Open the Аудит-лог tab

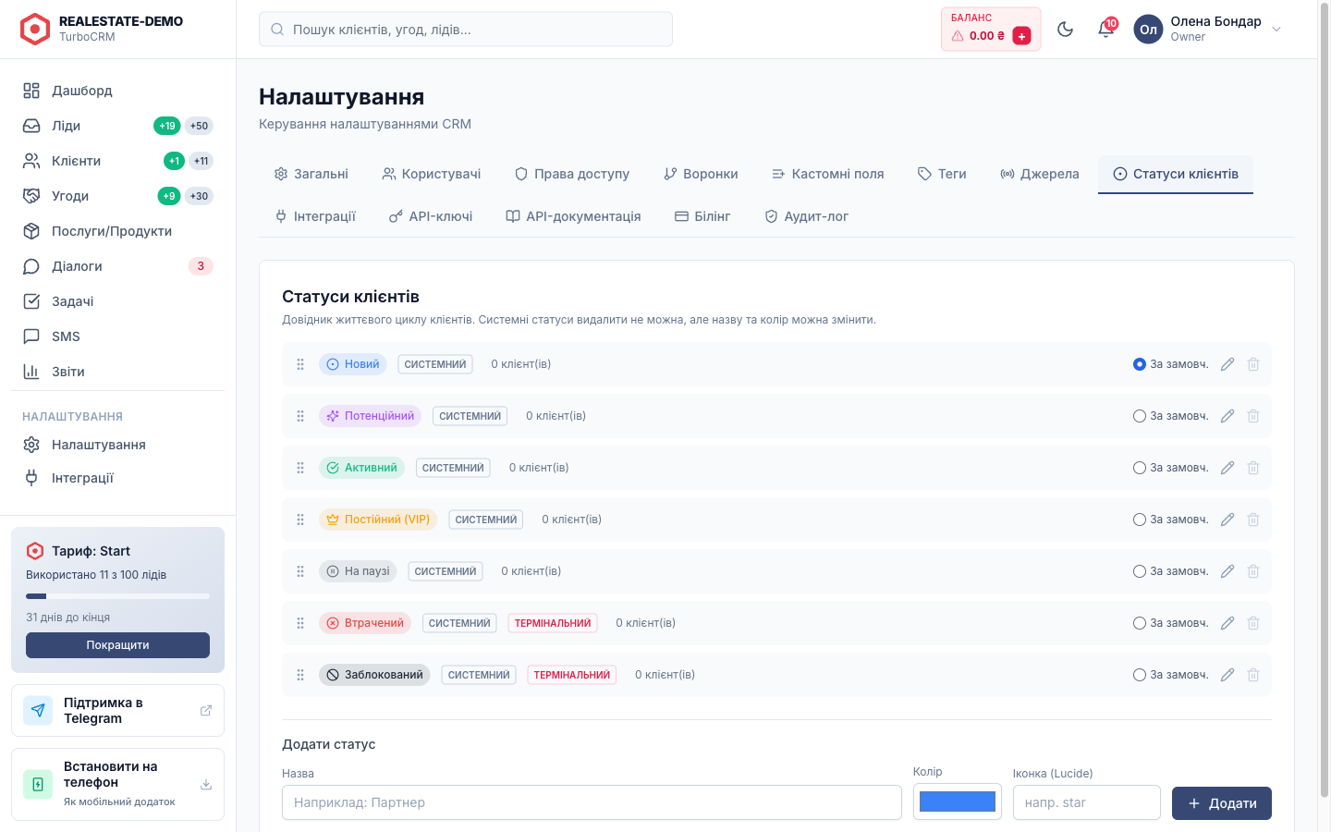click(x=806, y=216)
